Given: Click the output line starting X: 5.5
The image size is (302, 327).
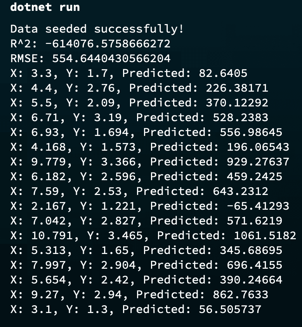Looking at the screenshot, I should pyautogui.click(x=139, y=103).
